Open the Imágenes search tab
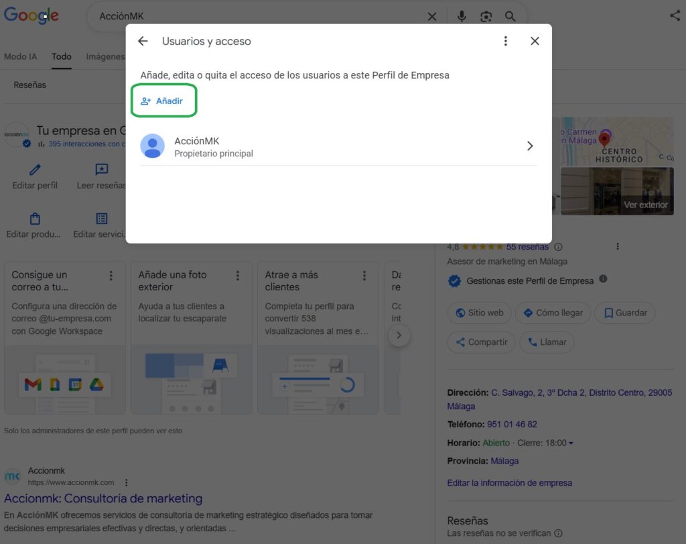 point(105,56)
